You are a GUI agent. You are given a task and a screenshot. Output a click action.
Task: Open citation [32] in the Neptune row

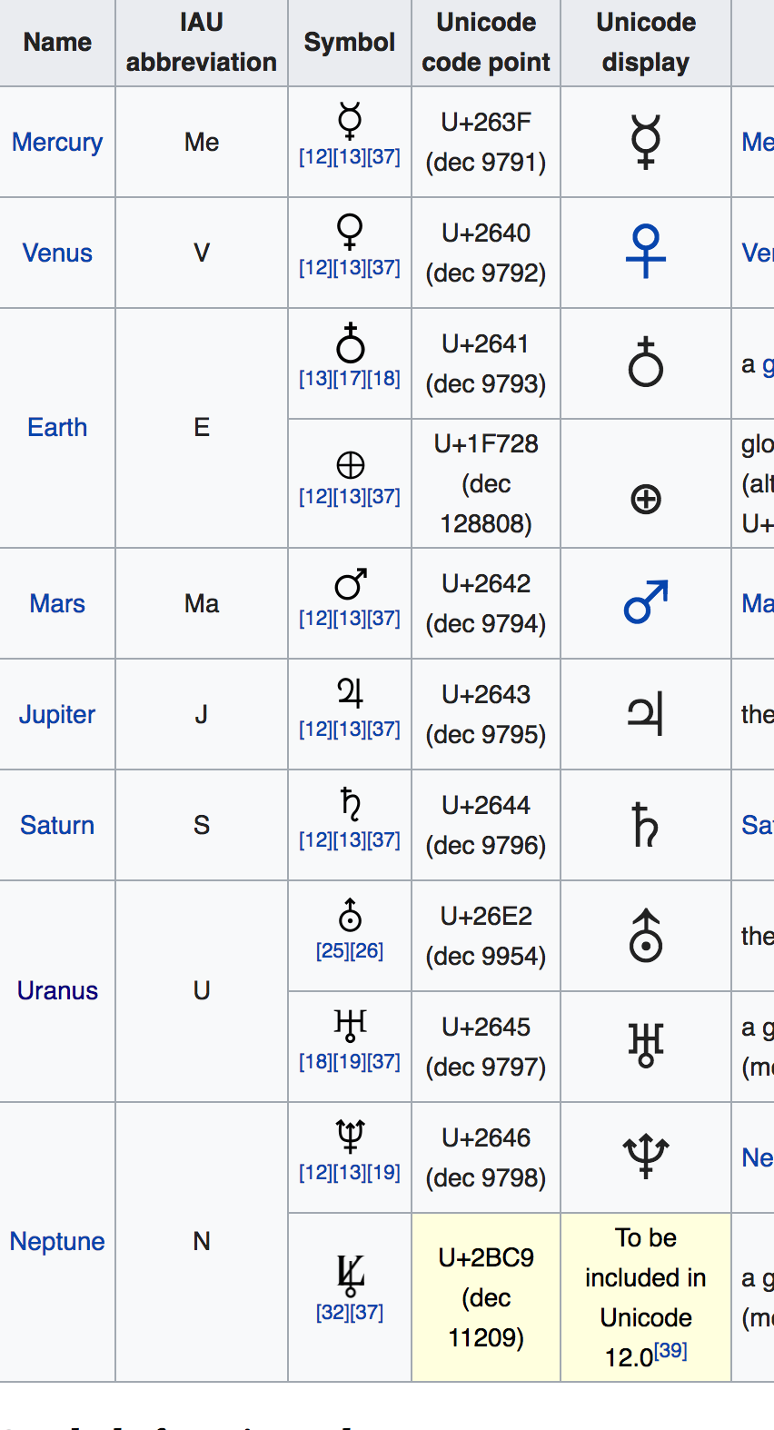pos(332,1313)
